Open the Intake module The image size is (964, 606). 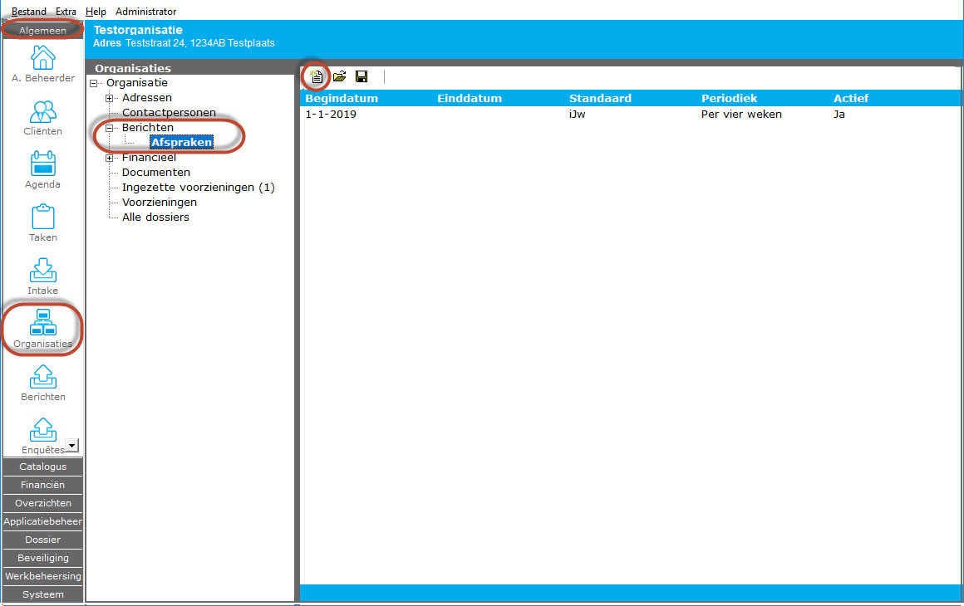click(42, 271)
